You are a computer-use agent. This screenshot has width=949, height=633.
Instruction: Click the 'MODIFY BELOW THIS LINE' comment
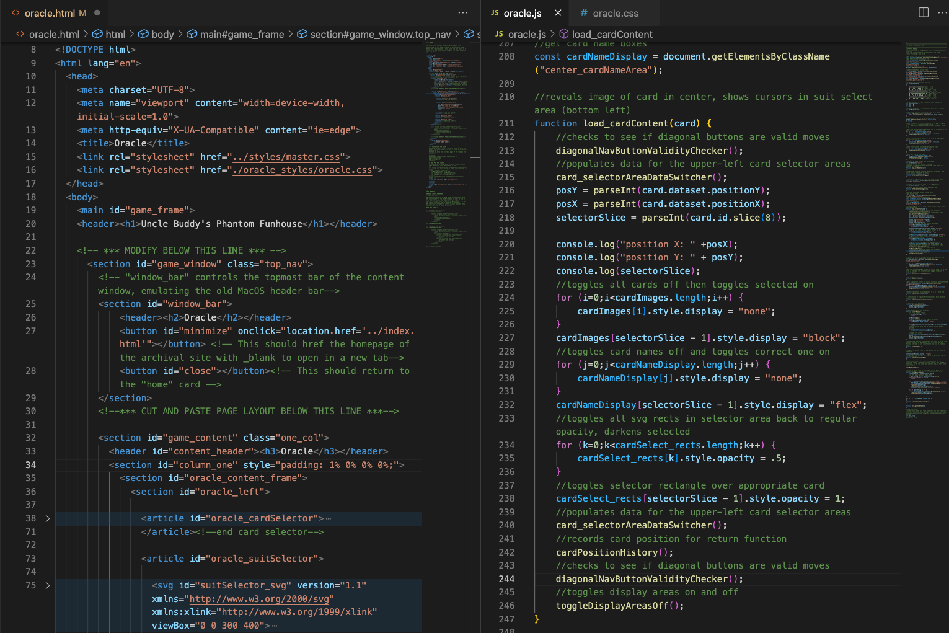pyautogui.click(x=181, y=250)
